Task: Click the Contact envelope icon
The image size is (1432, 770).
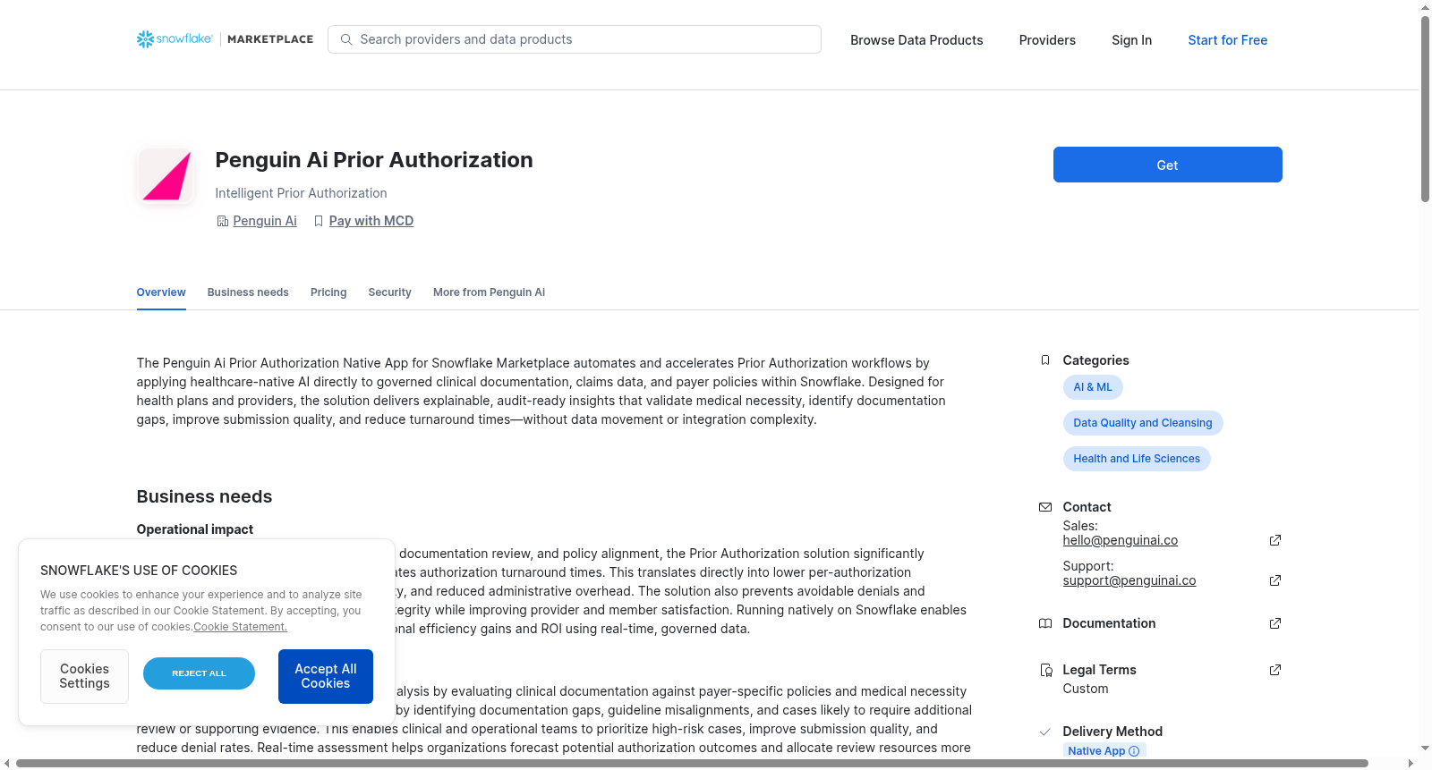Action: click(x=1045, y=507)
